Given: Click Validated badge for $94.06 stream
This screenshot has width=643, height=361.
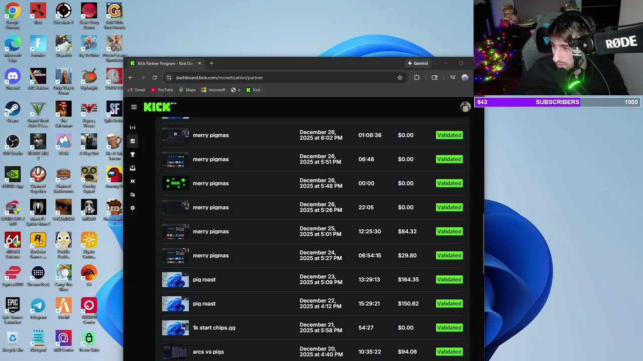Looking at the screenshot, I should click(x=449, y=352).
